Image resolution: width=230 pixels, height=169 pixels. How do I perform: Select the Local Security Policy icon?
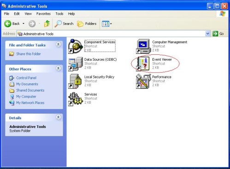[x=75, y=81]
